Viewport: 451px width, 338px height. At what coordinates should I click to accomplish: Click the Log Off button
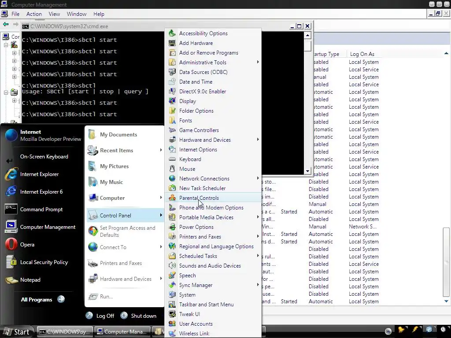pos(100,316)
